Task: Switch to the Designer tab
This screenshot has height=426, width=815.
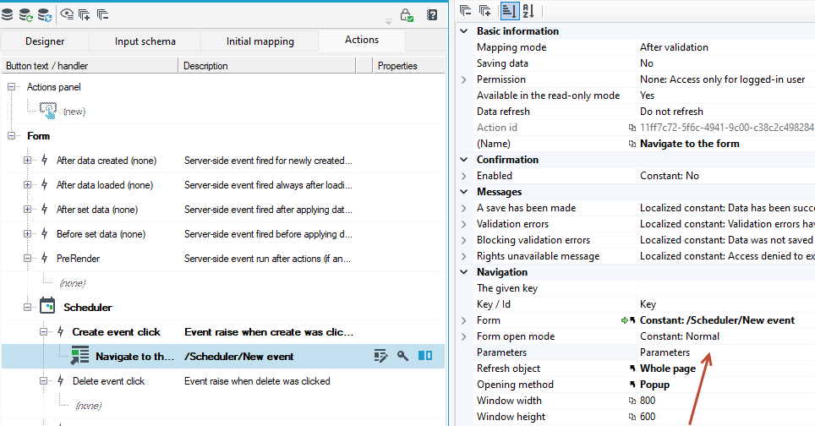Action: pyautogui.click(x=45, y=41)
